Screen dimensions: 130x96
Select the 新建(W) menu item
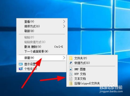tap(42, 58)
